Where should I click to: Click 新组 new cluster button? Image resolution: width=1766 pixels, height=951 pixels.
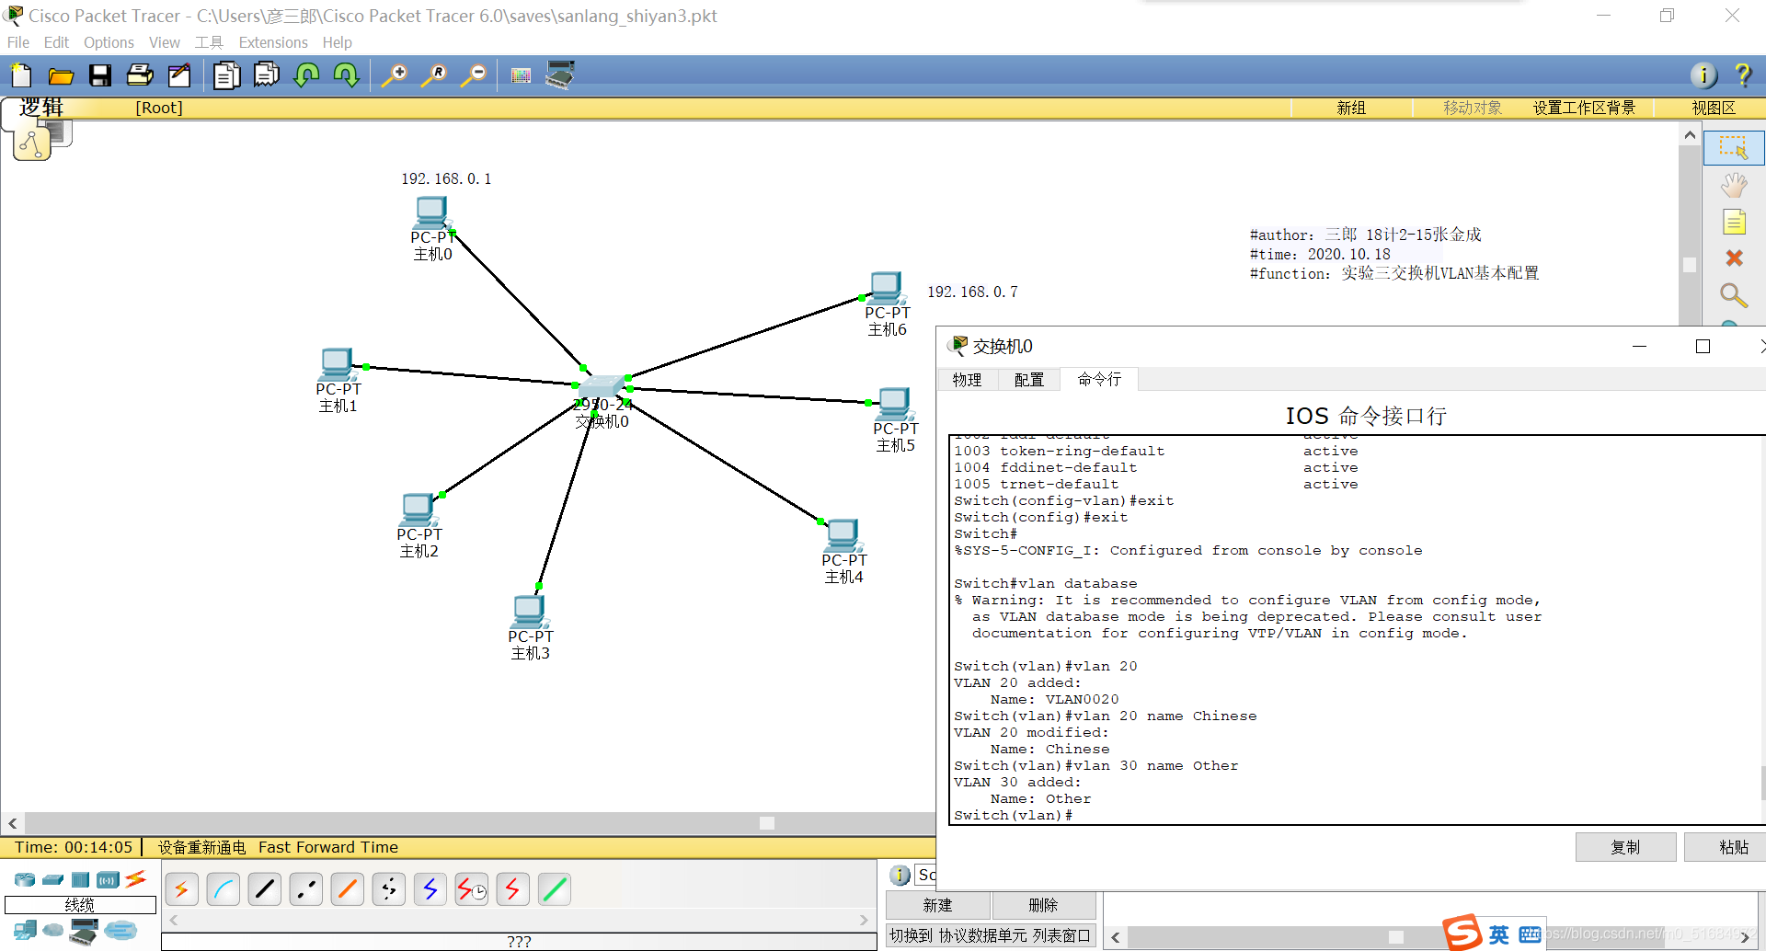[x=1351, y=108]
